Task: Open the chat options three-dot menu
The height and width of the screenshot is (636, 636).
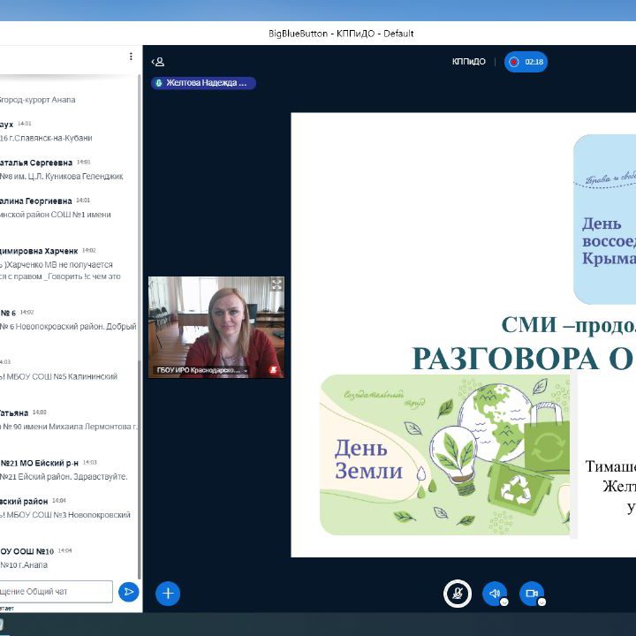Action: [x=131, y=57]
